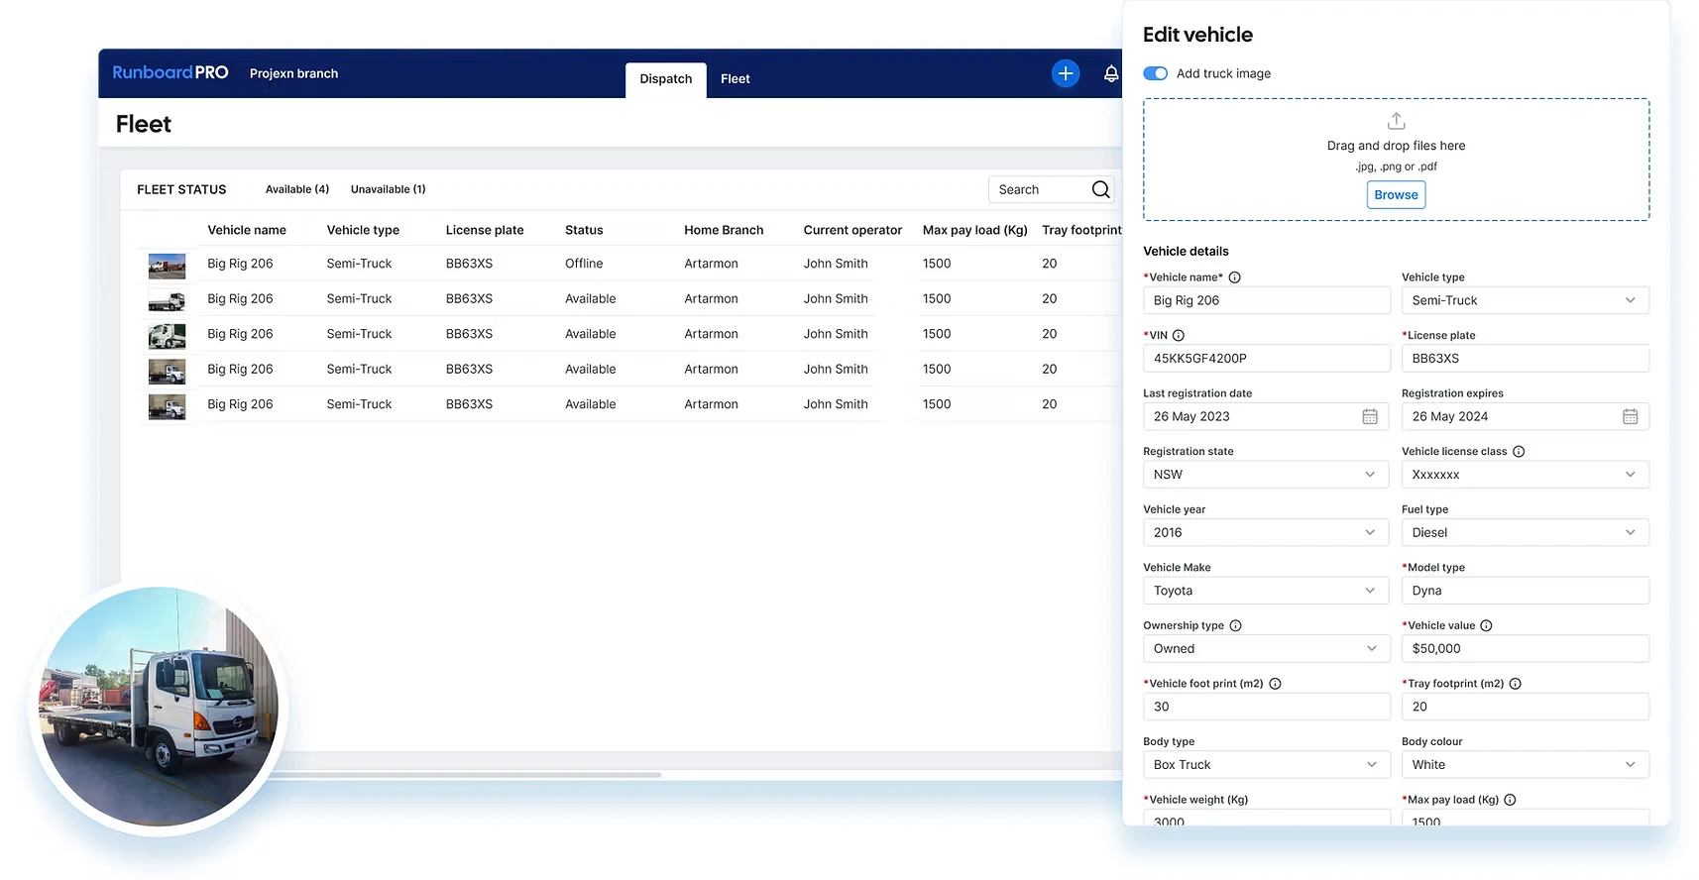Click the upload arrow icon in drop zone
The image size is (1699, 880).
(x=1396, y=121)
